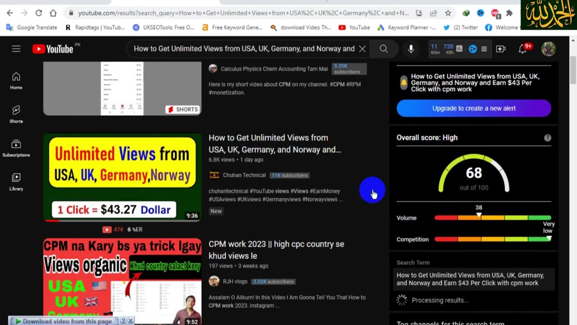The width and height of the screenshot is (577, 325).
Task: Run search with magnifier button
Action: (384, 49)
